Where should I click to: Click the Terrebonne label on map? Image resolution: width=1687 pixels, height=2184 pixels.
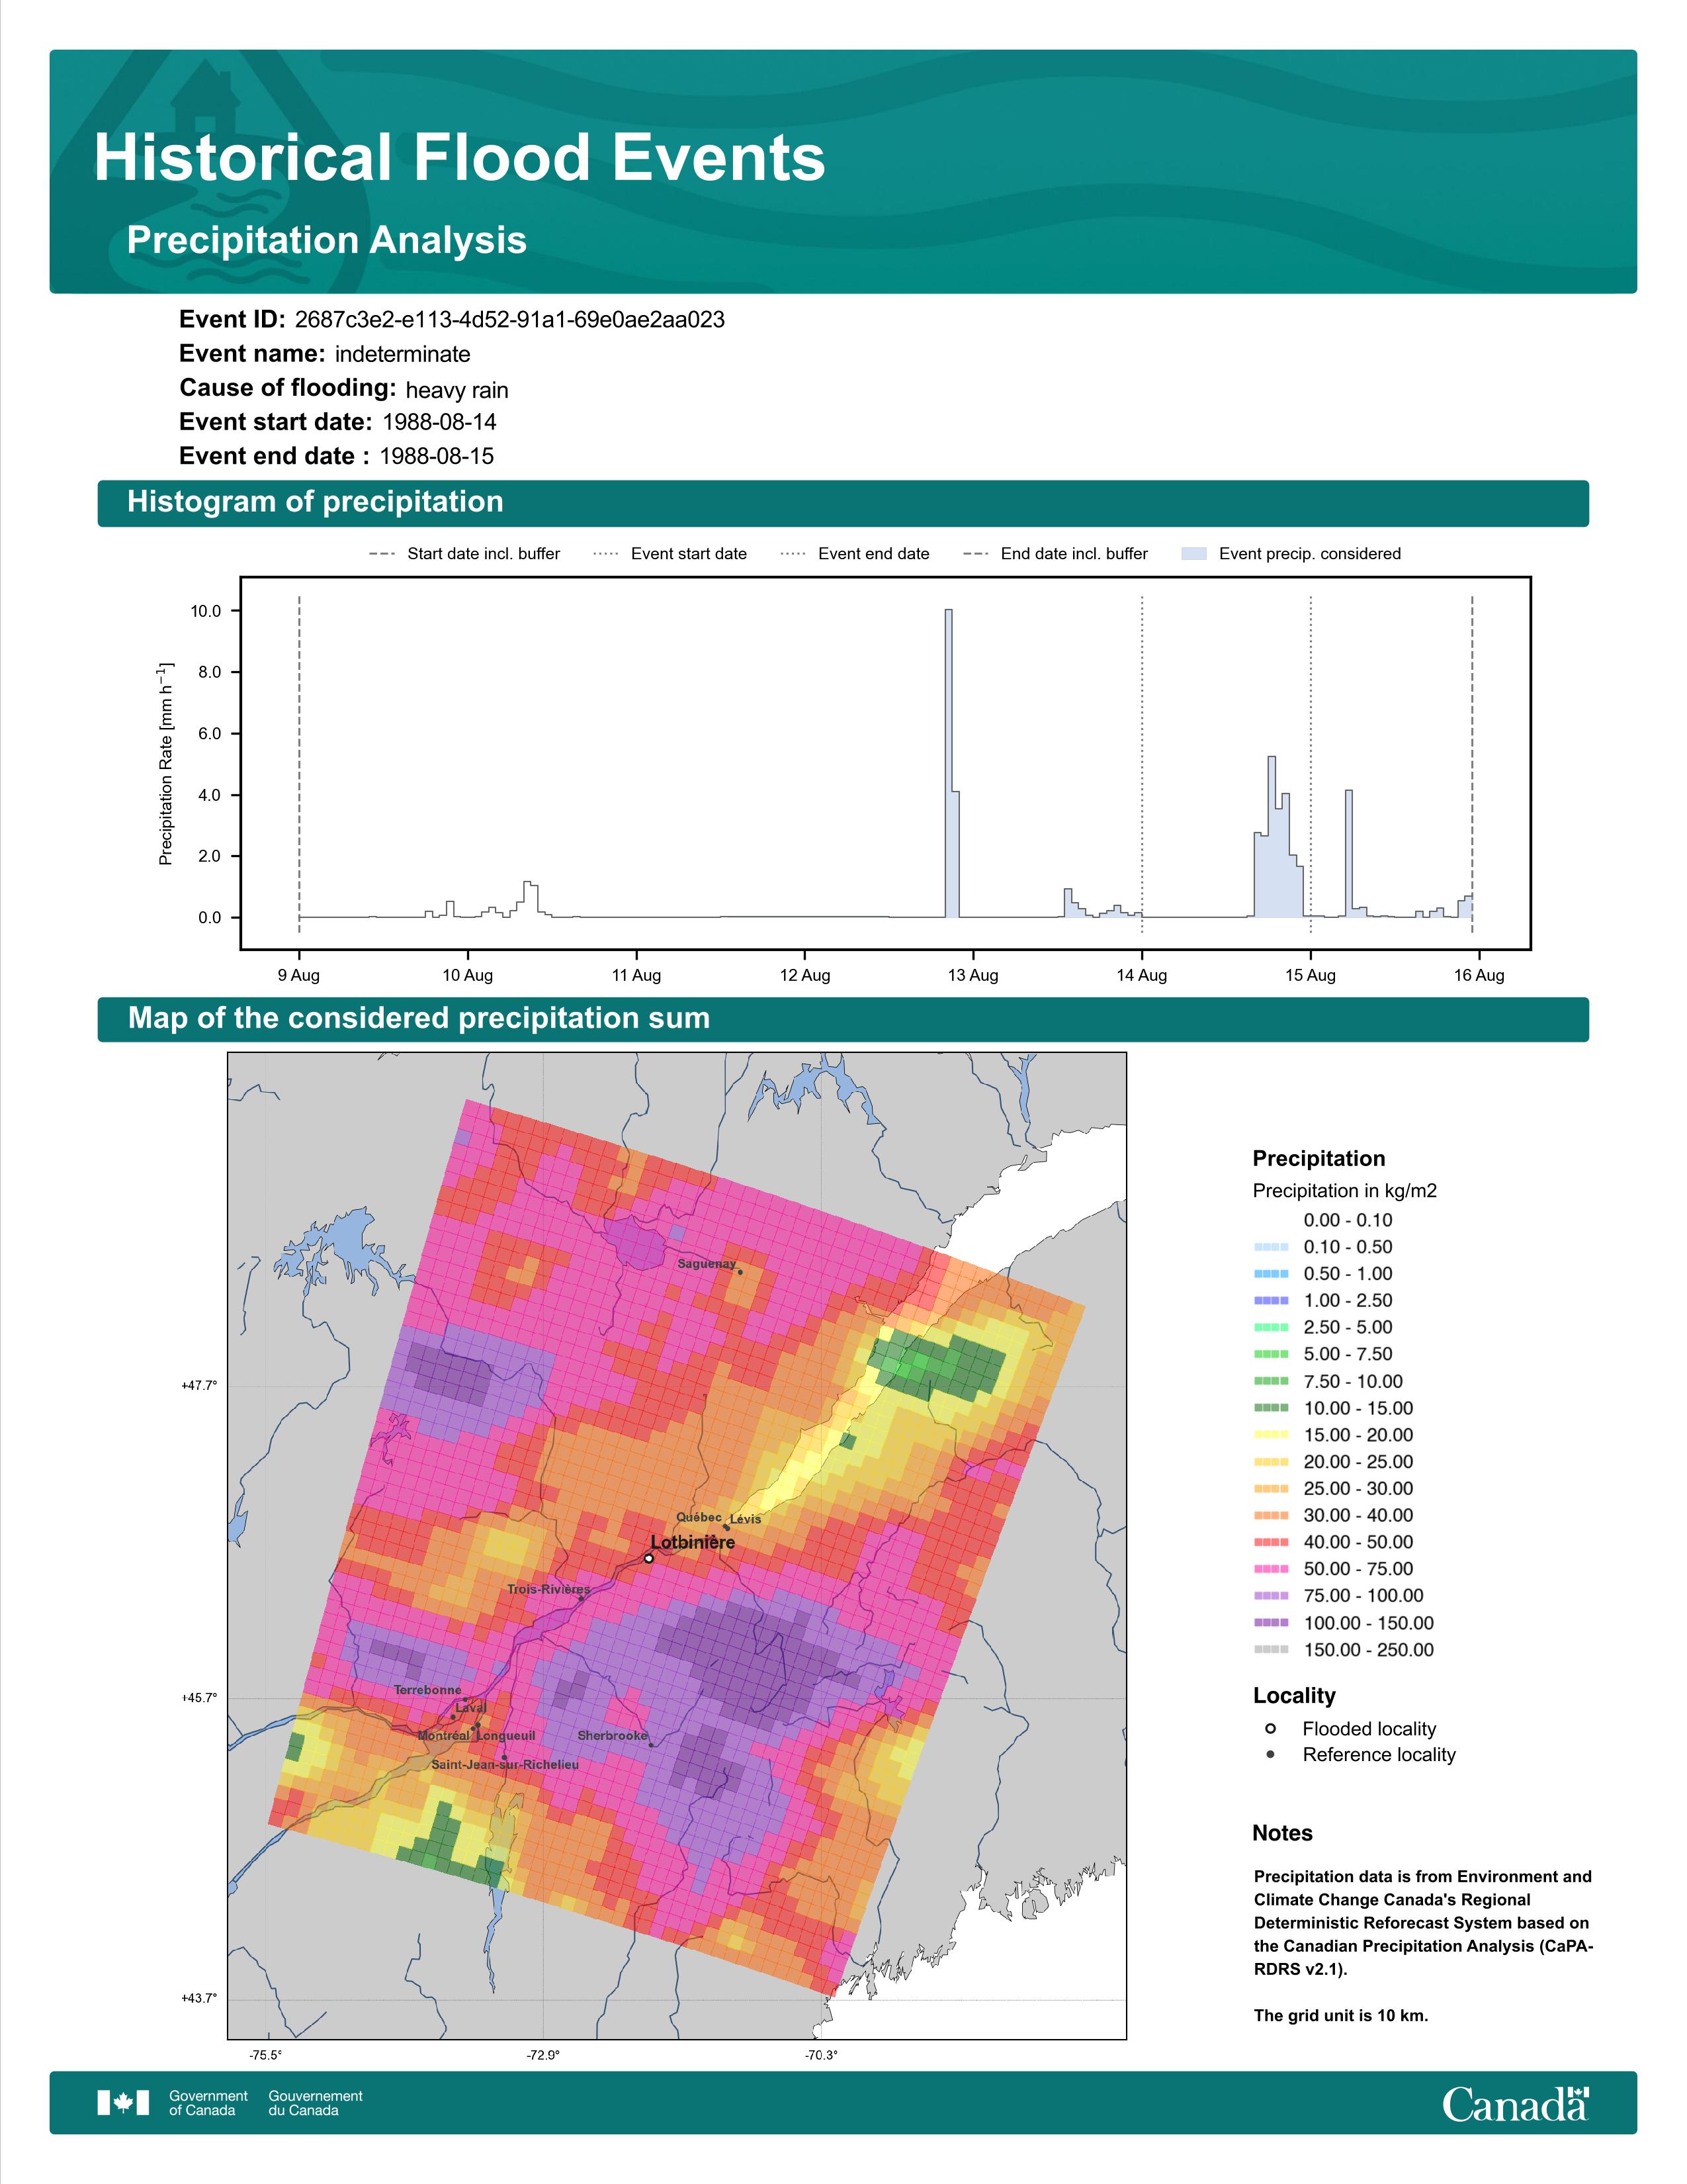428,1690
